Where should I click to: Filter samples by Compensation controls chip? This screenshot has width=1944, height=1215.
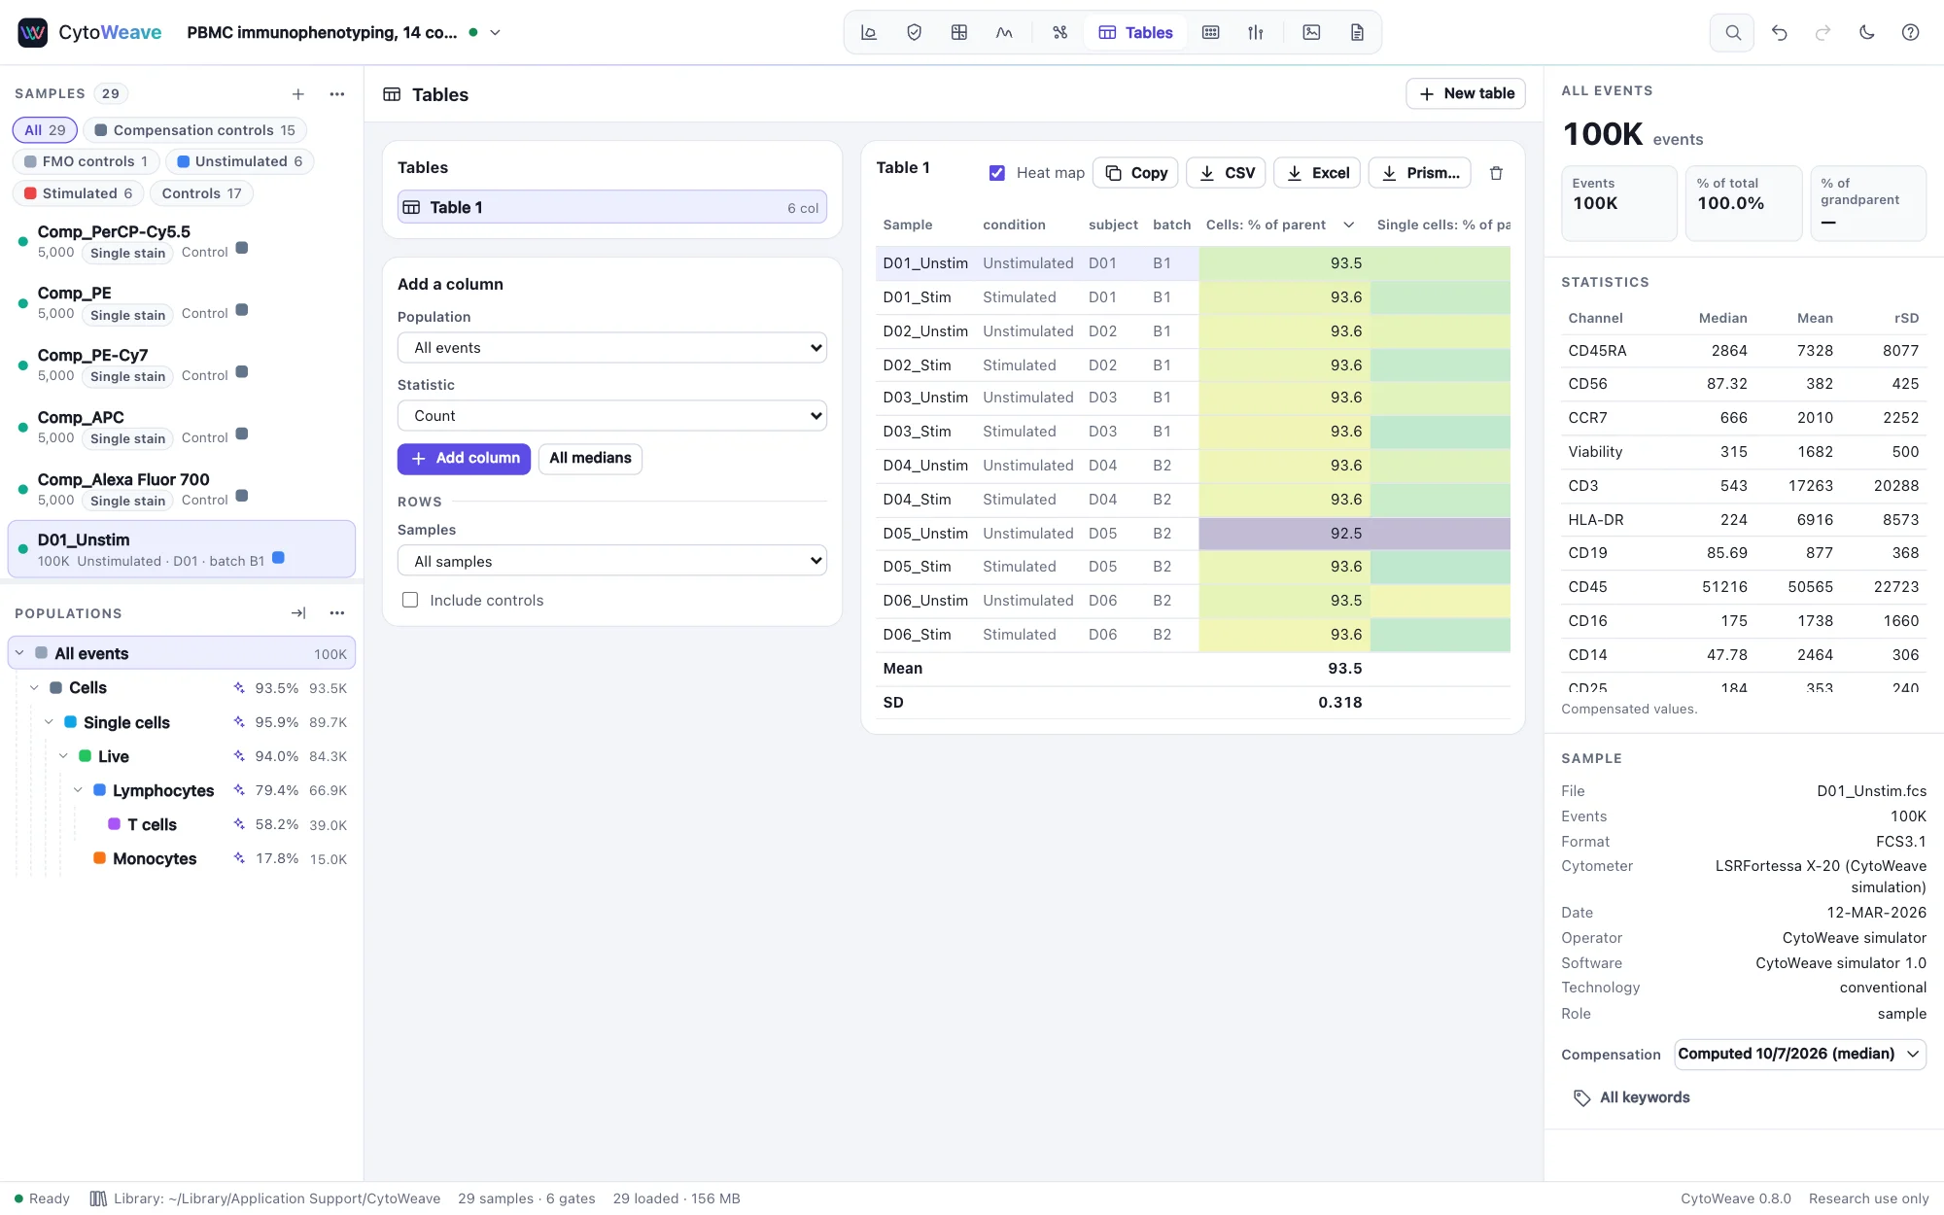(x=194, y=130)
